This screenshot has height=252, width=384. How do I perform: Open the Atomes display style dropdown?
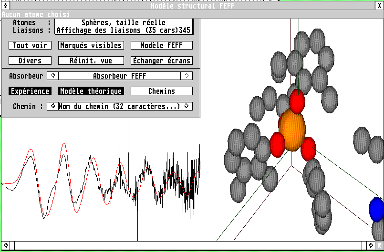tap(124, 22)
